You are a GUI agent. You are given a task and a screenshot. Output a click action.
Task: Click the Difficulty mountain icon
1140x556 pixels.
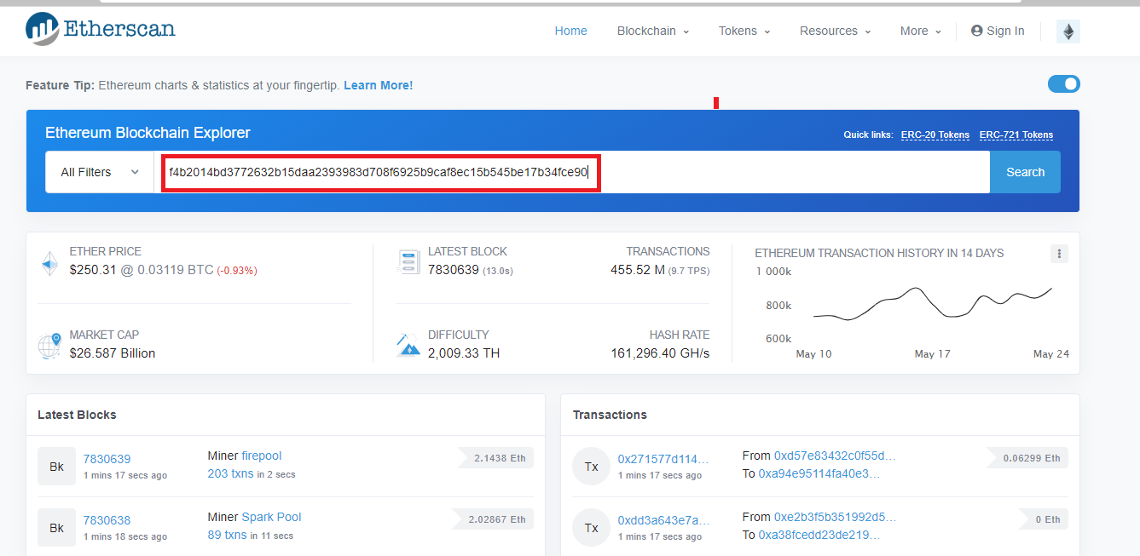pyautogui.click(x=408, y=345)
